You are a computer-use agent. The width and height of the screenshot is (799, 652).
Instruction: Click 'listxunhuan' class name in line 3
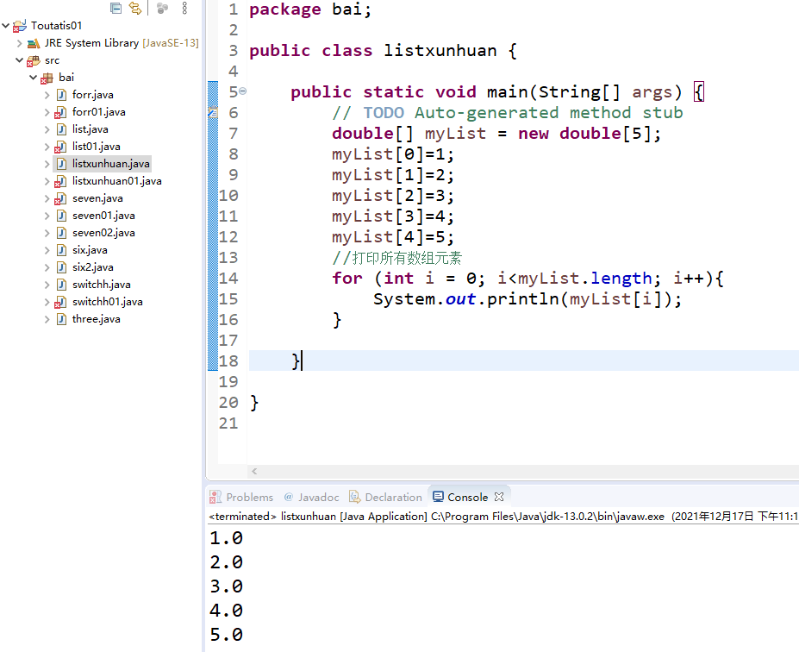[440, 51]
